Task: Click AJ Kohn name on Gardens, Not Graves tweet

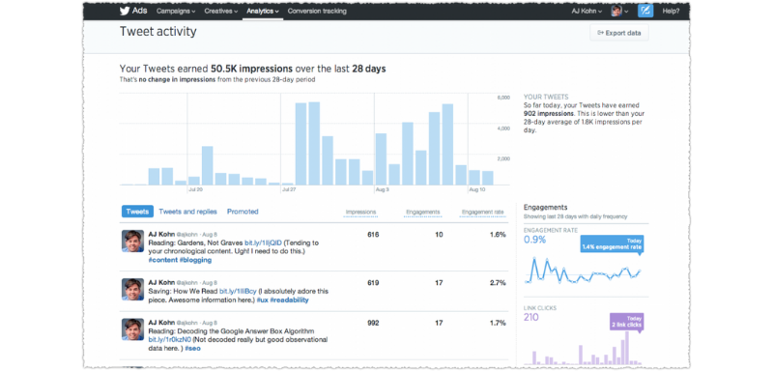Action: (161, 234)
